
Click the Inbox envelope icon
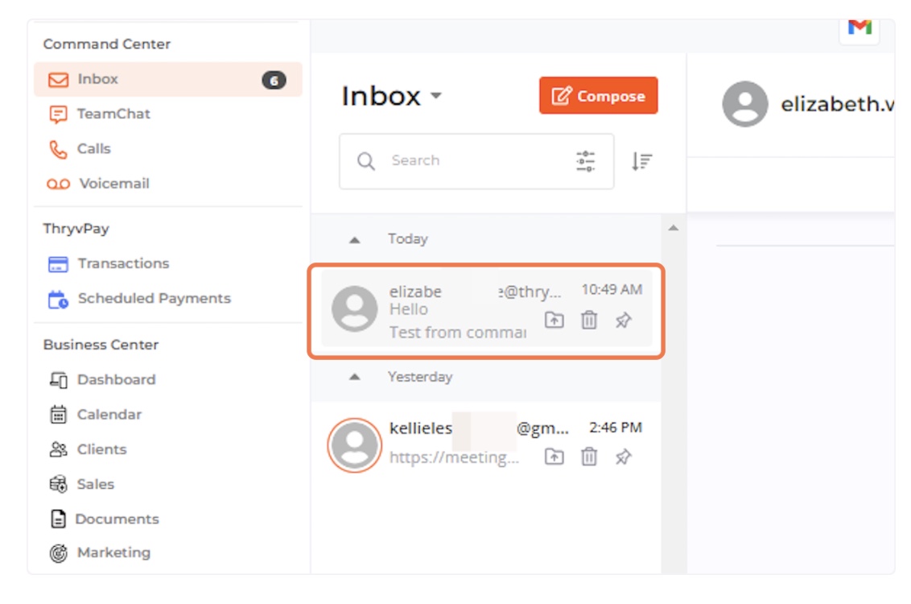[x=58, y=80]
